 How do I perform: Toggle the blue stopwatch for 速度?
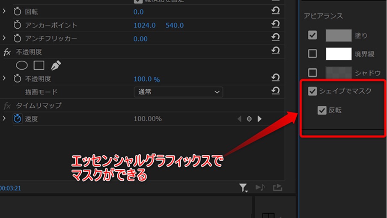[17, 119]
